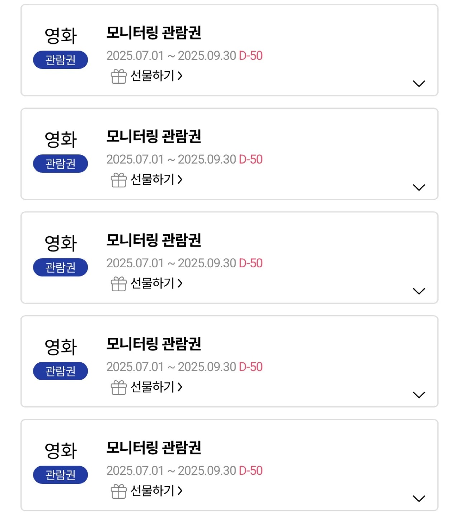Click the D-50 label in the third card
The image size is (459, 516).
[x=251, y=263]
